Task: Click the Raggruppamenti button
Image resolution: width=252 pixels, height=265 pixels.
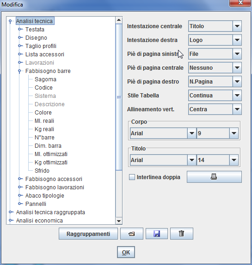Action: tap(88, 234)
